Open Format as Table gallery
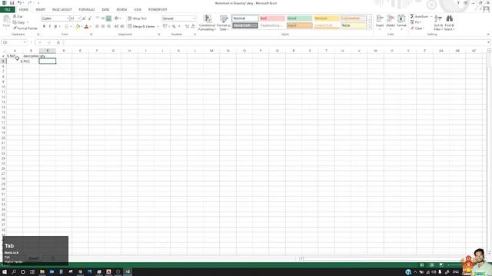 click(224, 22)
